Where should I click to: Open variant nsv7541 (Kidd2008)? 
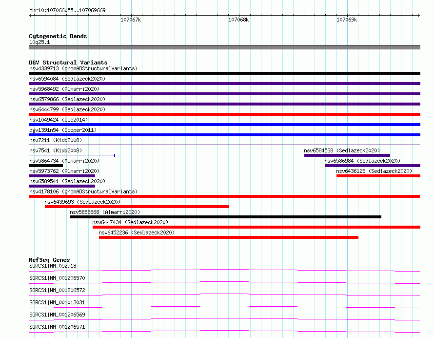pyautogui.click(x=56, y=150)
